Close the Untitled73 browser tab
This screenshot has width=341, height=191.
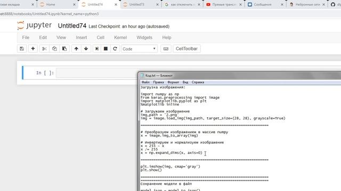coord(157,4)
